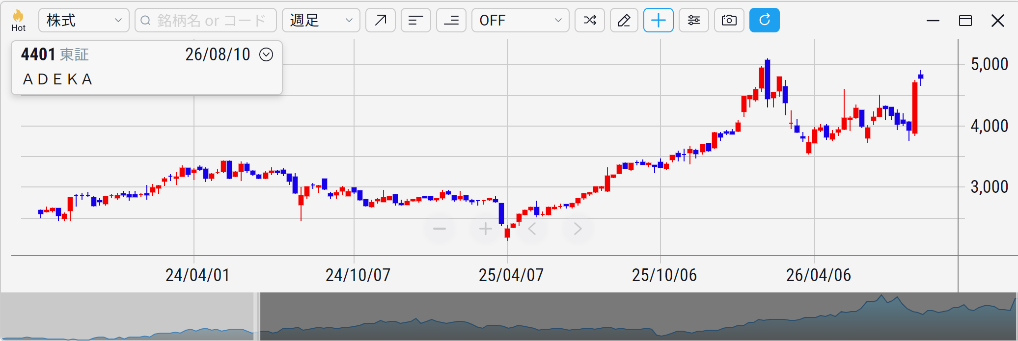This screenshot has height=341, width=1018.
Task: Focus the 銘柄名 or コード search field
Action: click(x=206, y=20)
